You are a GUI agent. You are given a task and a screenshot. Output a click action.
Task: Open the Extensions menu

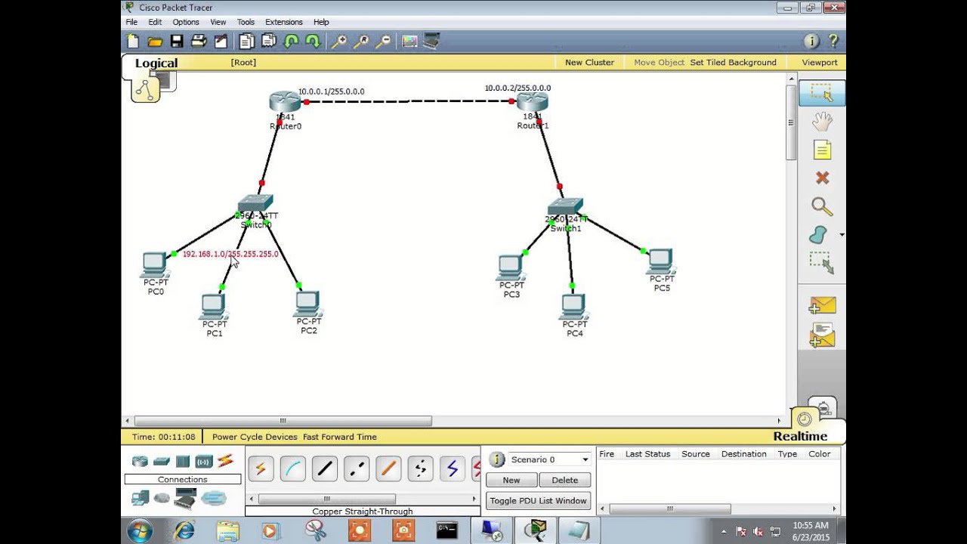pyautogui.click(x=284, y=22)
